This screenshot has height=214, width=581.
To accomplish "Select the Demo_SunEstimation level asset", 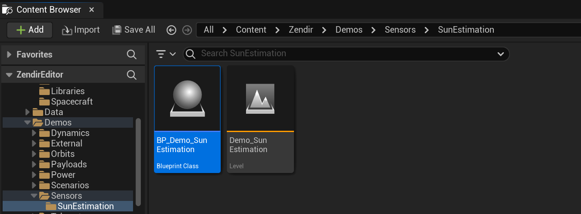I will pyautogui.click(x=260, y=119).
